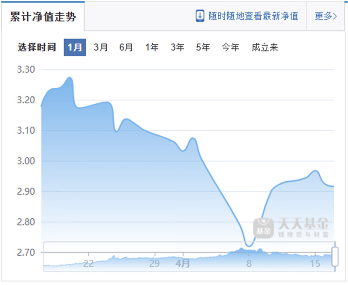Click the 3.30 y-axis label

pyautogui.click(x=26, y=70)
